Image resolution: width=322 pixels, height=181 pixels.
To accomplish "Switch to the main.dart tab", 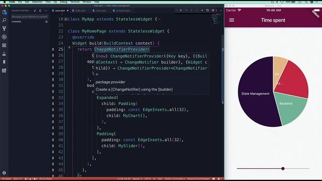I will (60, 11).
